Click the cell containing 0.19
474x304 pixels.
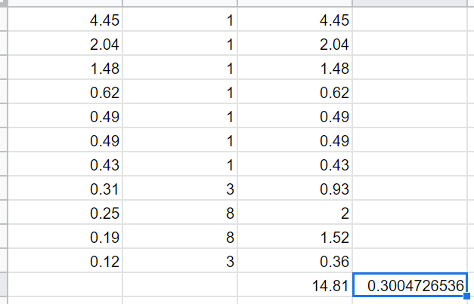coord(65,236)
